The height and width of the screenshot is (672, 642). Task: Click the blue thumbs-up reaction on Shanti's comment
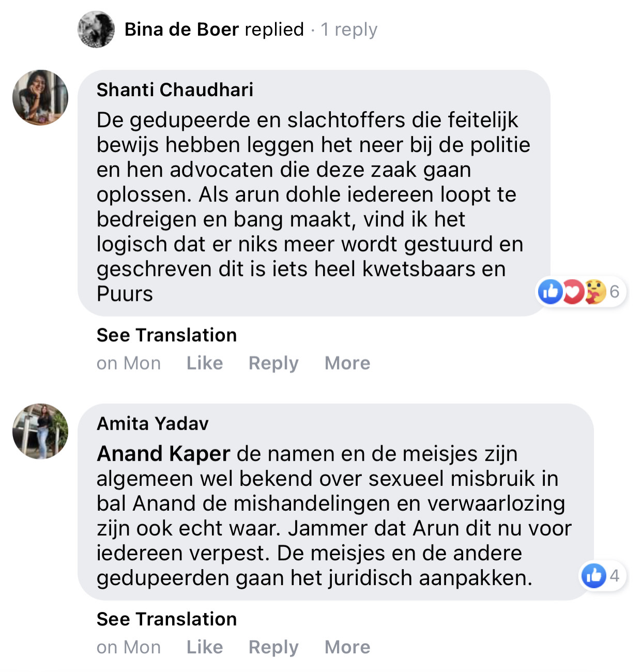click(550, 292)
